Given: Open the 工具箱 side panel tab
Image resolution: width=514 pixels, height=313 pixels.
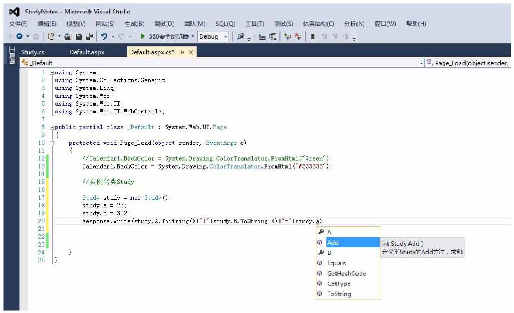Looking at the screenshot, I should tap(12, 55).
